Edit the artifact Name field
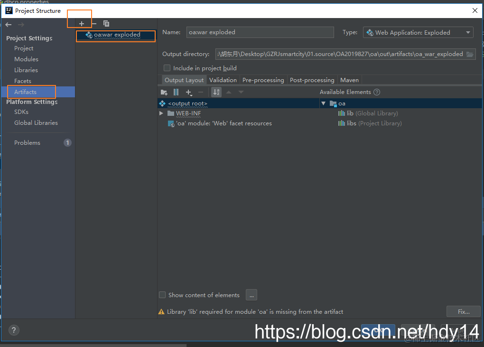484x347 pixels. tap(260, 32)
